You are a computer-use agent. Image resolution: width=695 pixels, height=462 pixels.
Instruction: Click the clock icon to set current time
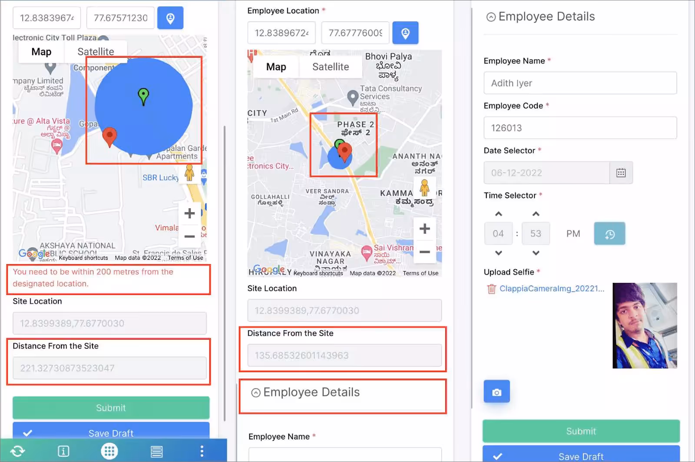609,233
